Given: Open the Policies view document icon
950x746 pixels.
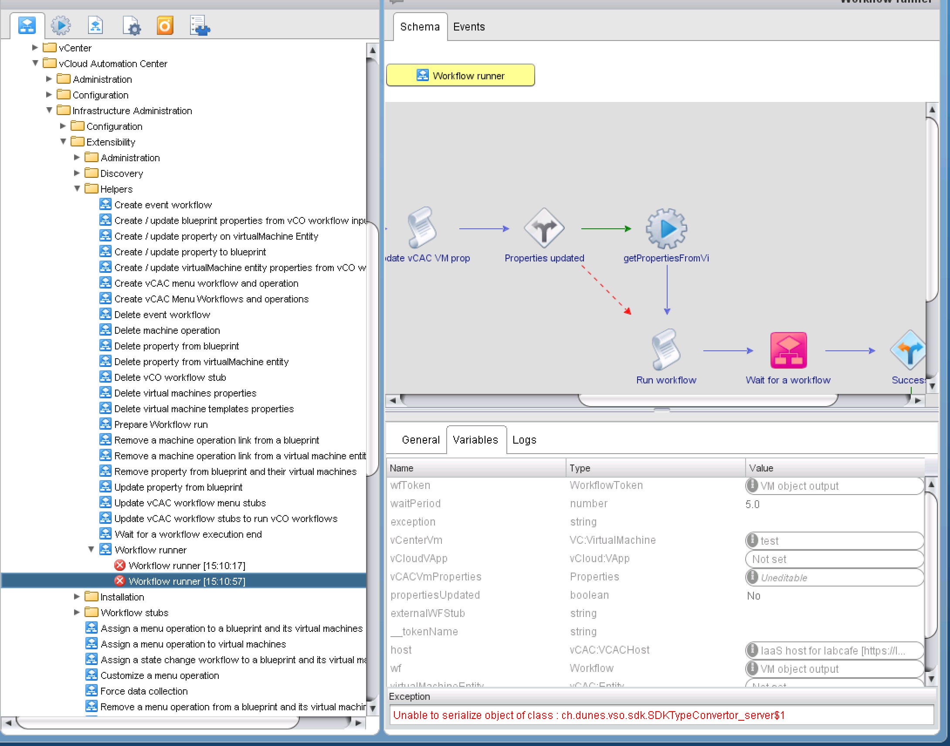Looking at the screenshot, I should [95, 26].
